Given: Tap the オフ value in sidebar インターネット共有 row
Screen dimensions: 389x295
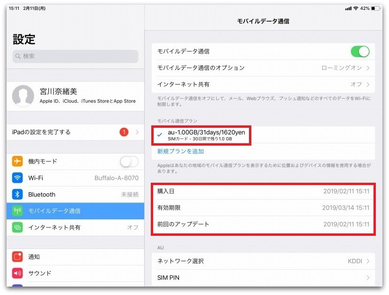Looking at the screenshot, I should coord(132,227).
